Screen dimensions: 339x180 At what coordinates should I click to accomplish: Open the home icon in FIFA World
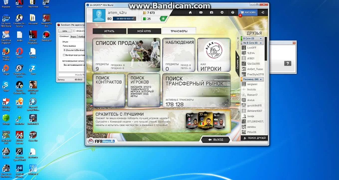tap(190, 12)
